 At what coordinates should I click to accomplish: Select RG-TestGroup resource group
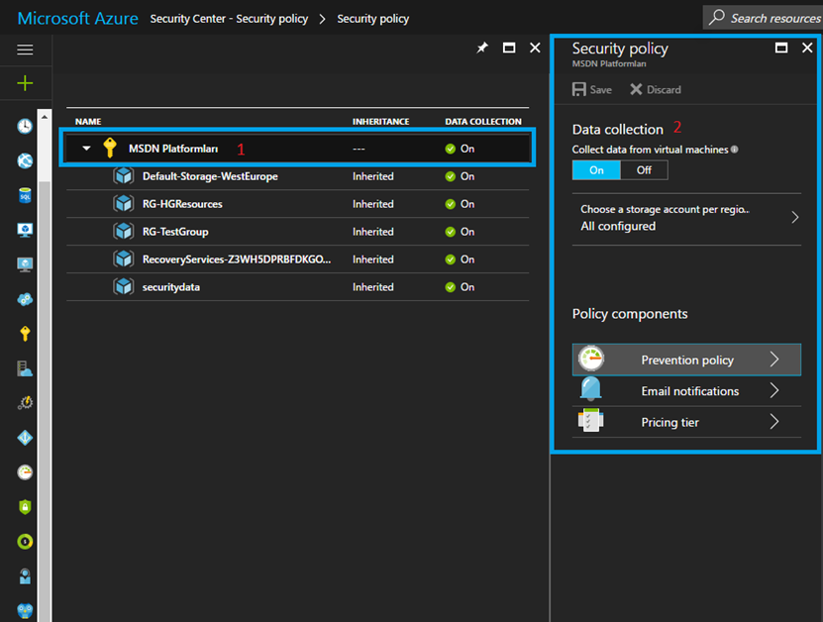click(x=297, y=232)
